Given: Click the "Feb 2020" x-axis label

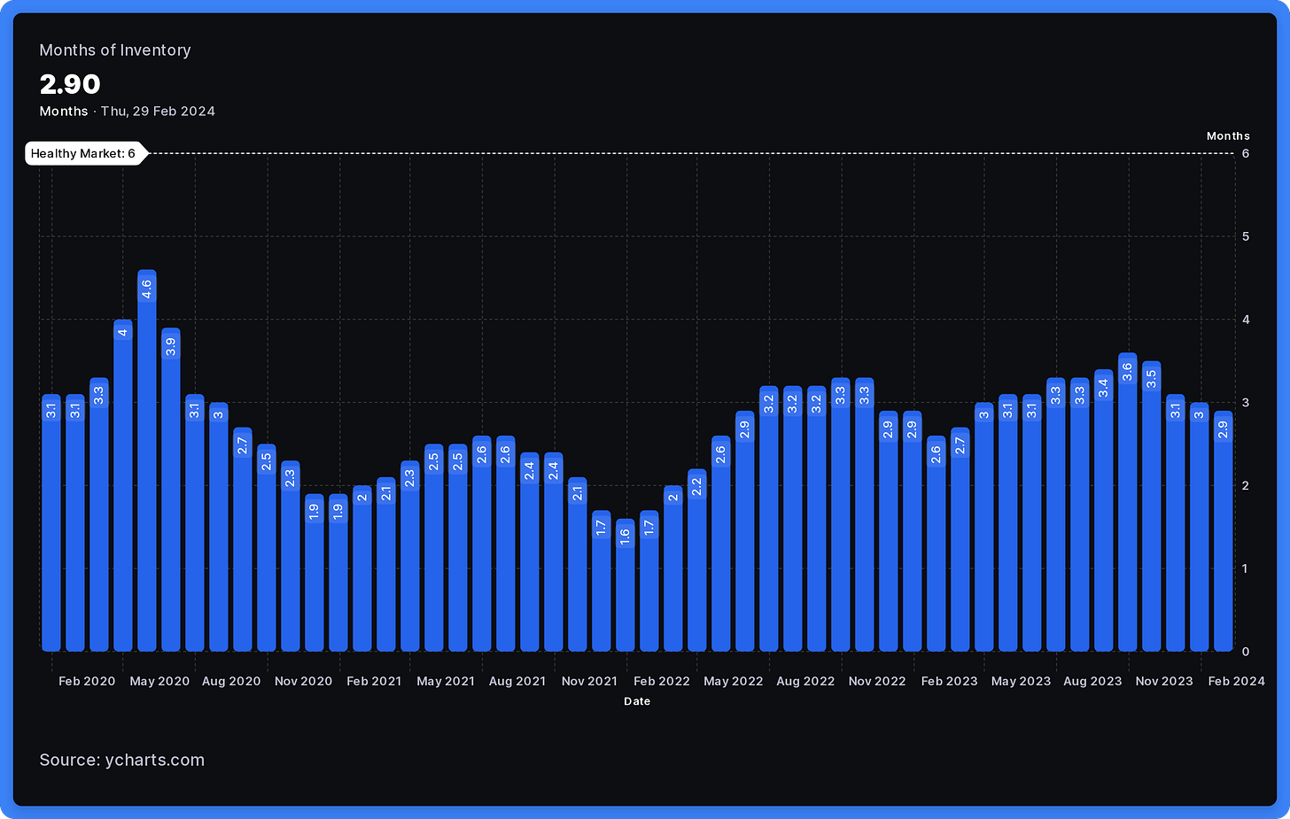Looking at the screenshot, I should click(87, 681).
